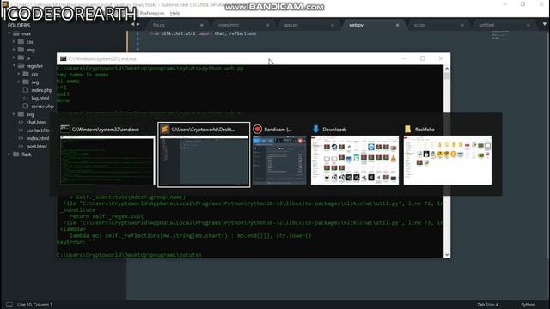Expand the img folder arrow

14,50
